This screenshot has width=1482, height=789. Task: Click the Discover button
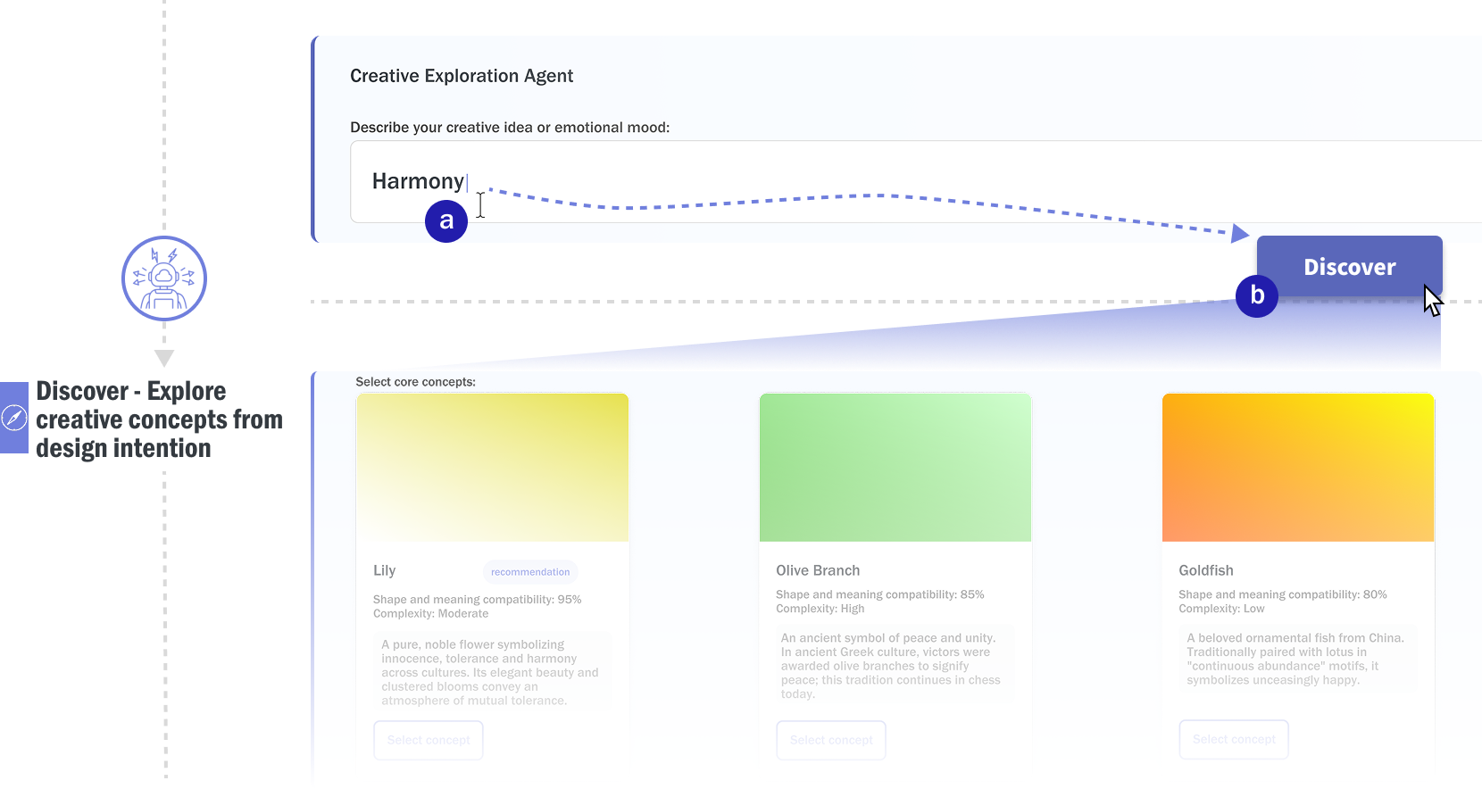pos(1349,266)
